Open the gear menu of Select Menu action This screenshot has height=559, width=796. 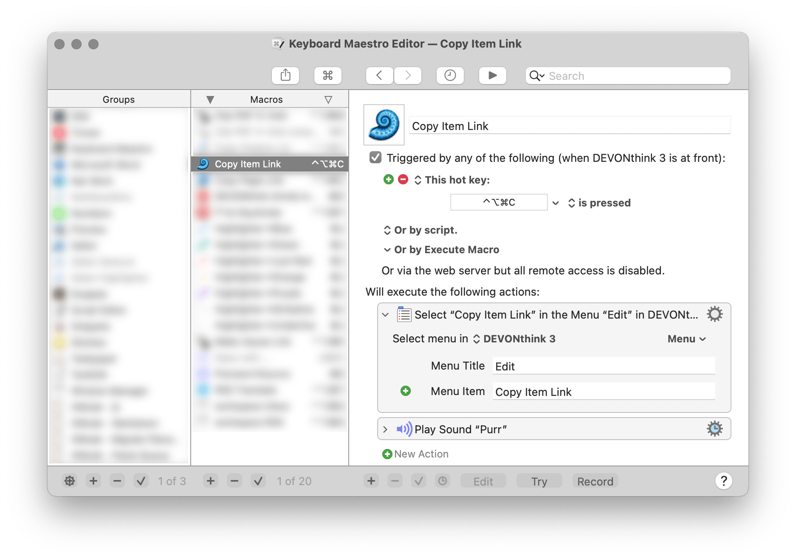[714, 314]
